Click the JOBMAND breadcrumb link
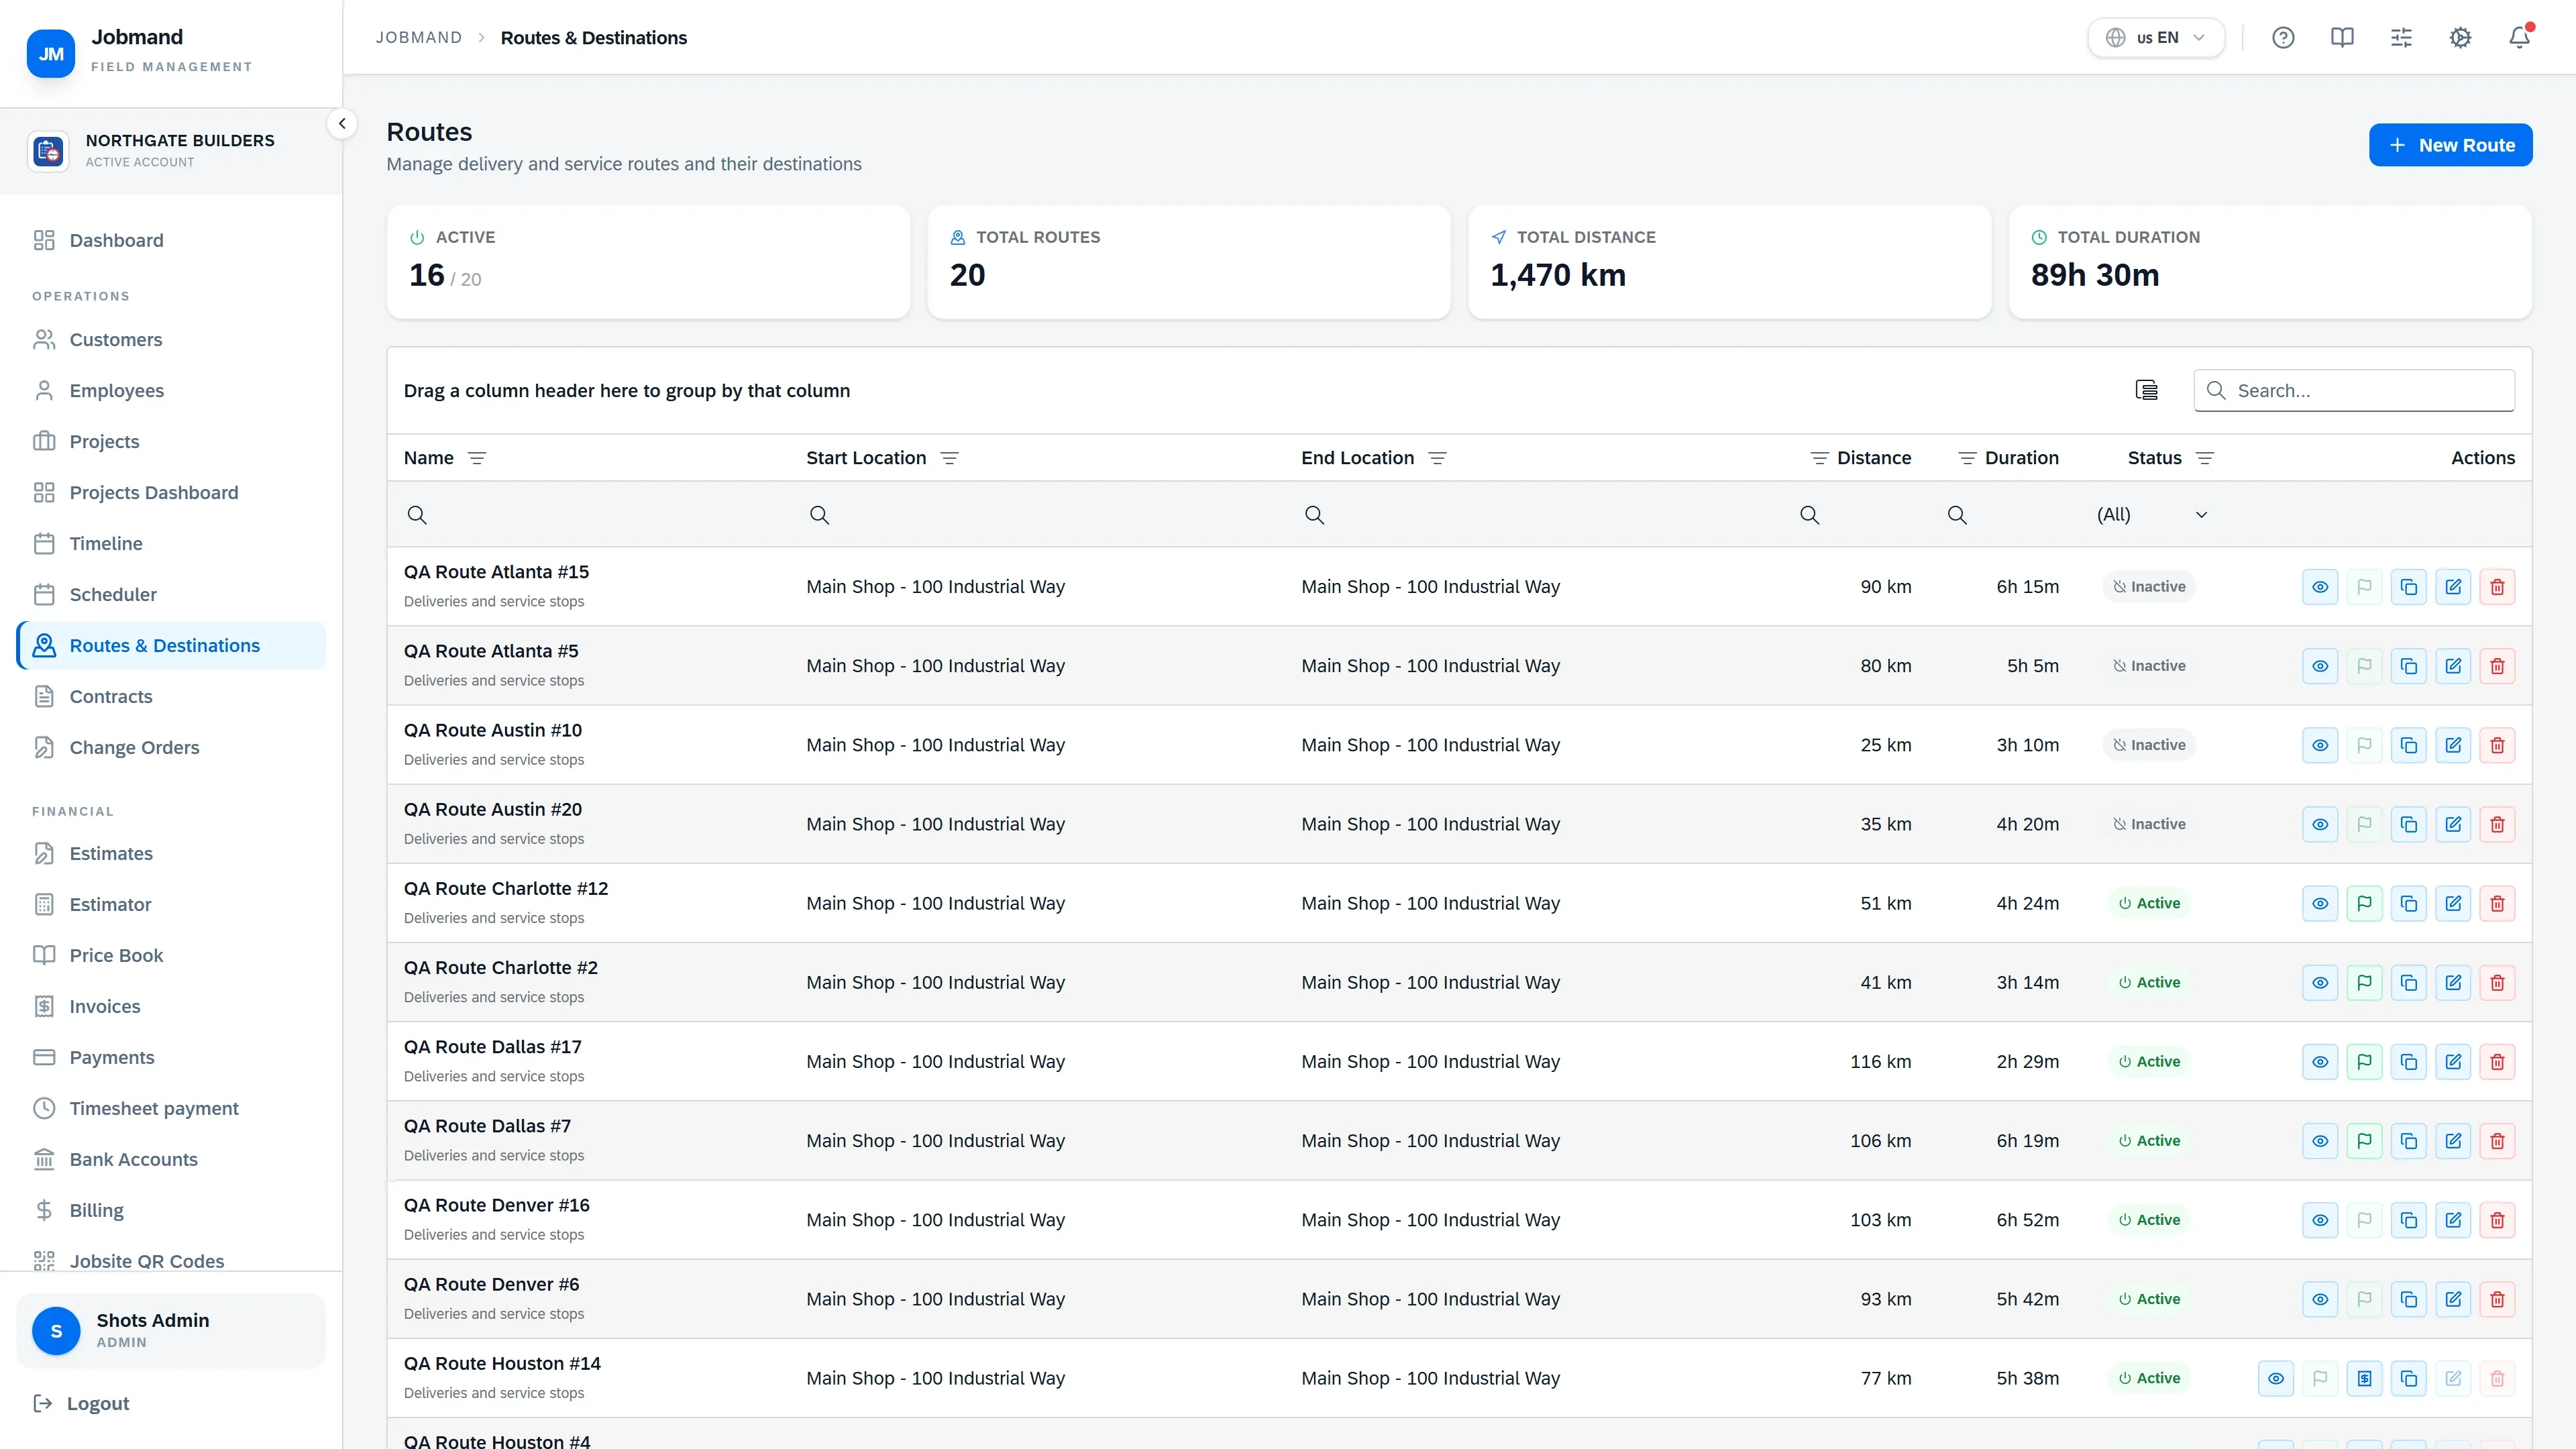The image size is (2576, 1449). coord(419,38)
